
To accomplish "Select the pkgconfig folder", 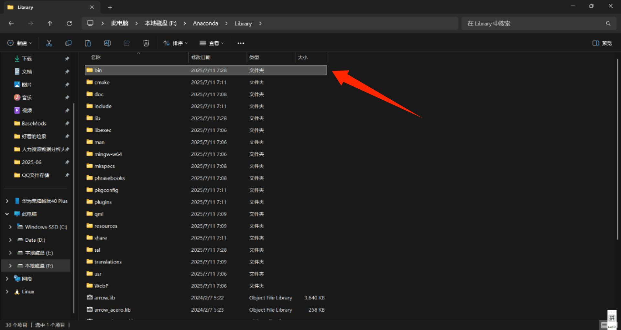I will click(206, 190).
